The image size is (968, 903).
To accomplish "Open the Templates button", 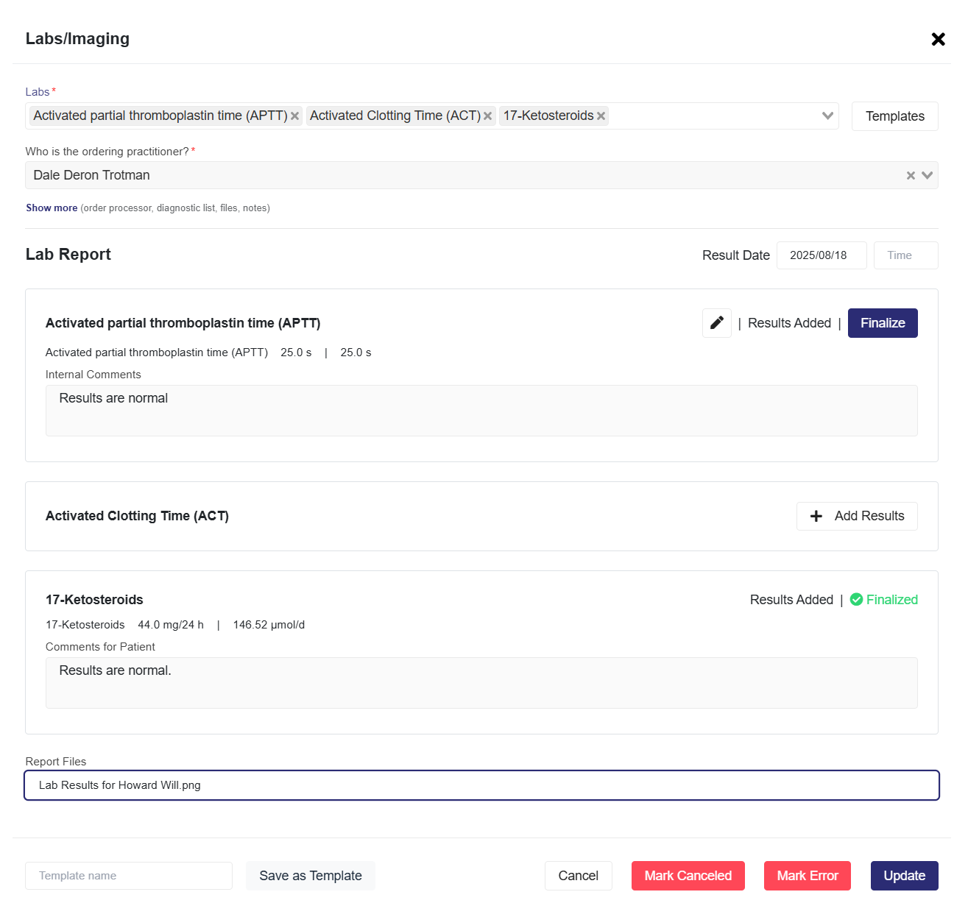I will (x=894, y=116).
